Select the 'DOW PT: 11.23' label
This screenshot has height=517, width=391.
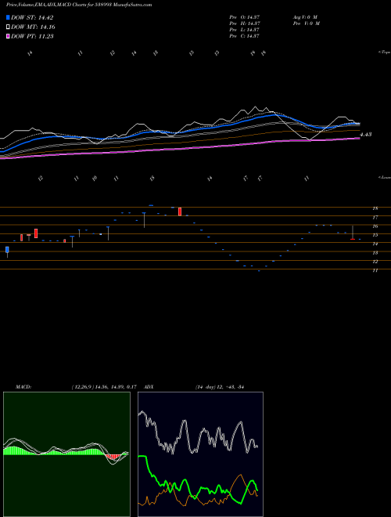click(32, 36)
